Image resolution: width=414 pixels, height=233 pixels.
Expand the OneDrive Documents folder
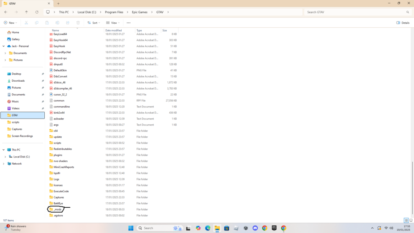click(x=5, y=53)
